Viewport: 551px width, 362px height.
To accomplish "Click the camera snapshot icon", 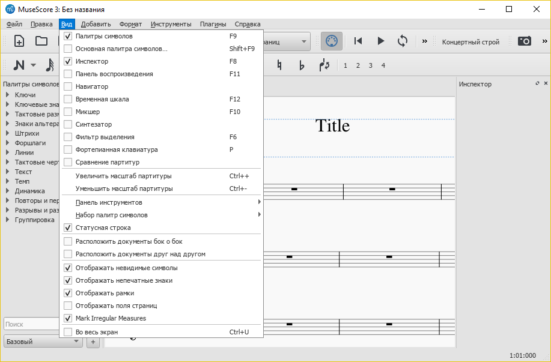I will [524, 41].
